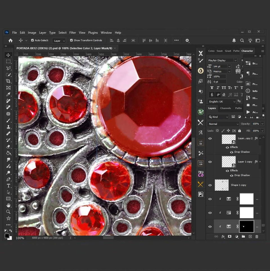The height and width of the screenshot is (271, 270).
Task: Select the Zoom tool
Action: tap(8, 212)
